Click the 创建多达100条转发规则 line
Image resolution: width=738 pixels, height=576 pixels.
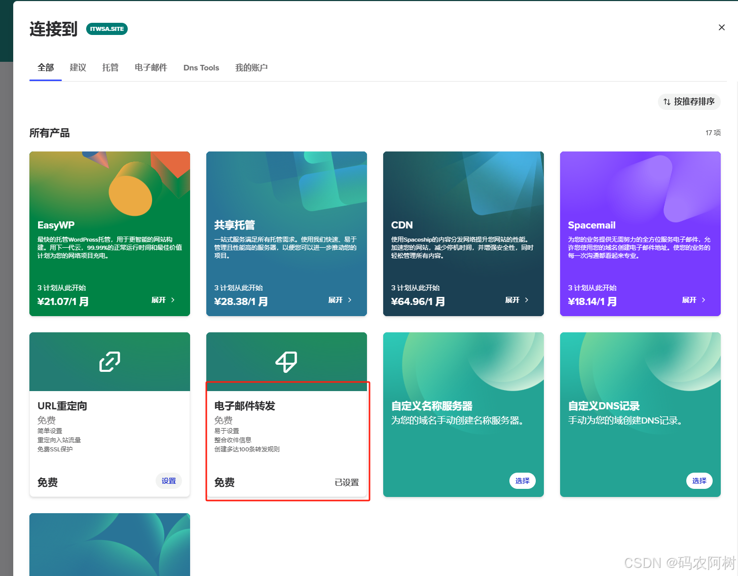247,449
